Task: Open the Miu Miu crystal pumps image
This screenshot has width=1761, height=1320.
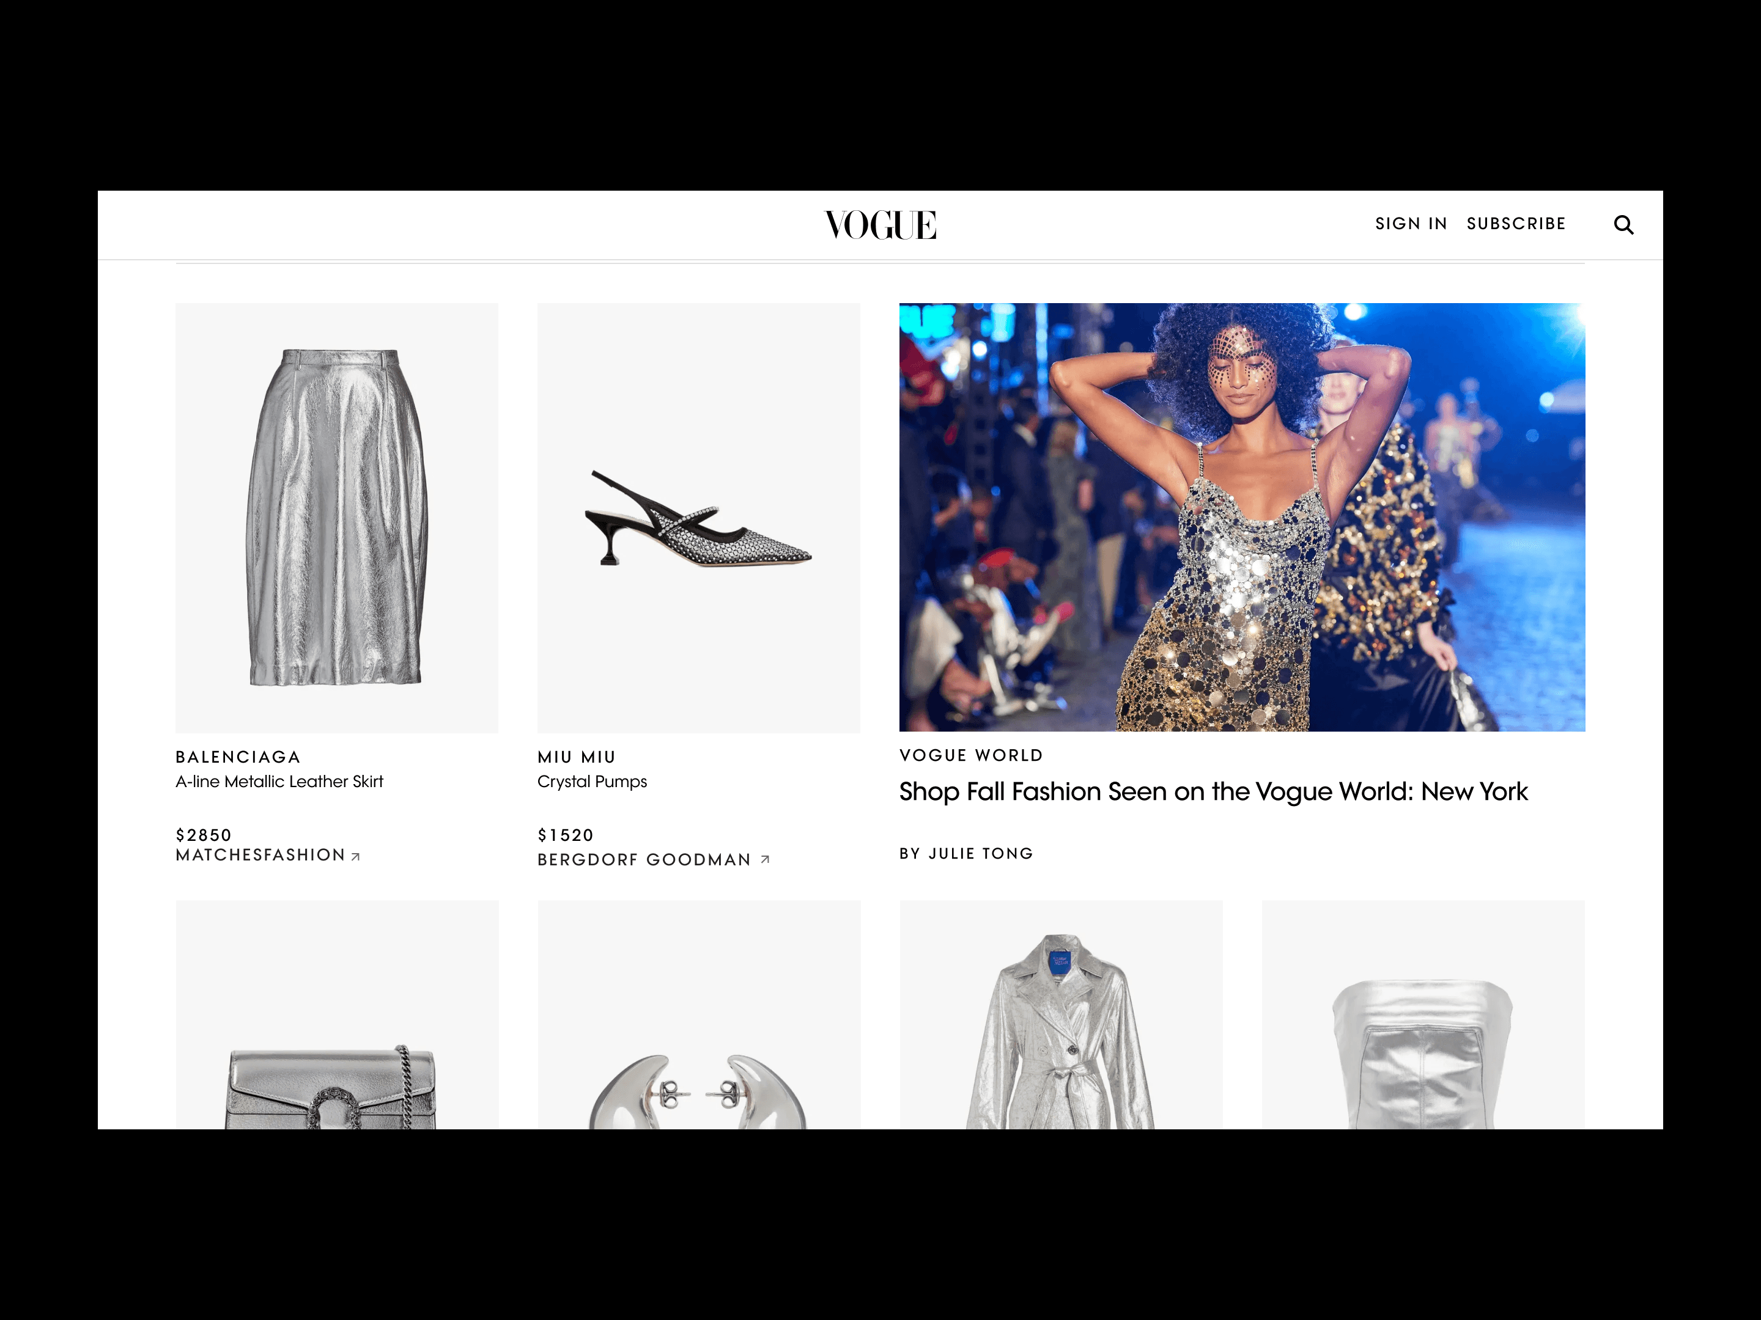Action: coord(698,518)
